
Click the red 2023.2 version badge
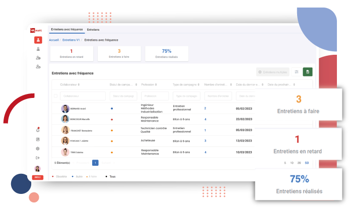pos(38,177)
